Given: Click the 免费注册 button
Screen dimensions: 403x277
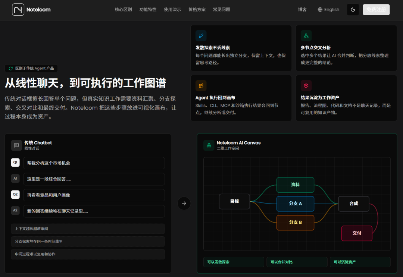Looking at the screenshot, I should tap(376, 9).
